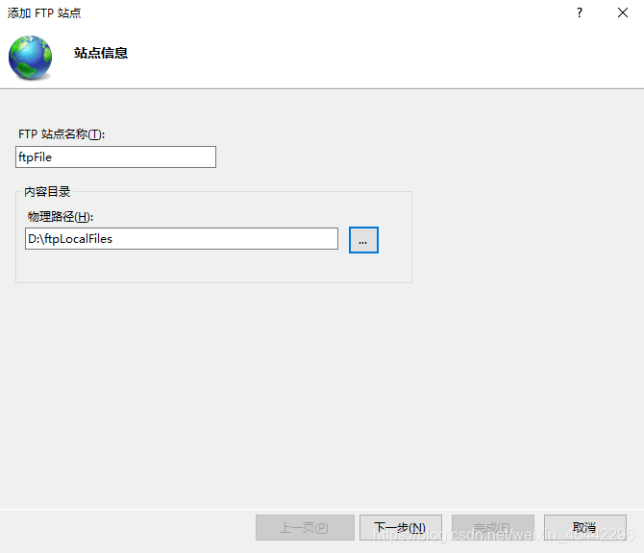Close the 添加 FTP 站点 dialog

(x=622, y=13)
